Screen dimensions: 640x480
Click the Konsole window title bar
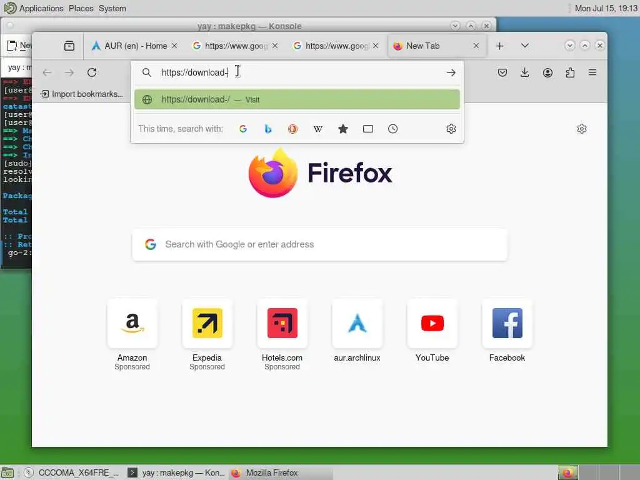click(x=249, y=26)
